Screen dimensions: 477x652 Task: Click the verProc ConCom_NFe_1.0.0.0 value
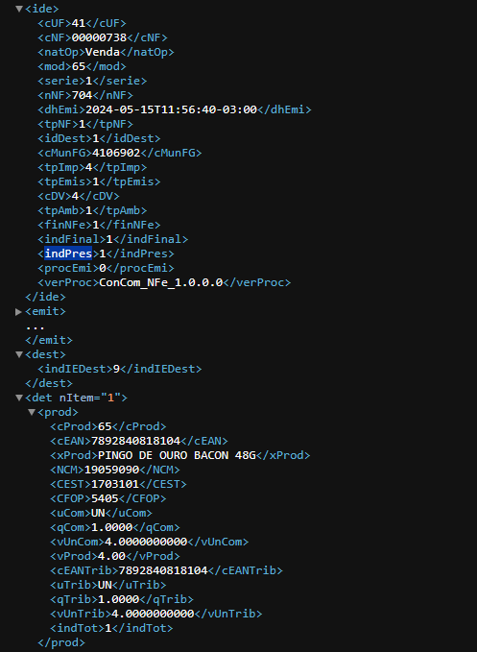pyautogui.click(x=161, y=282)
